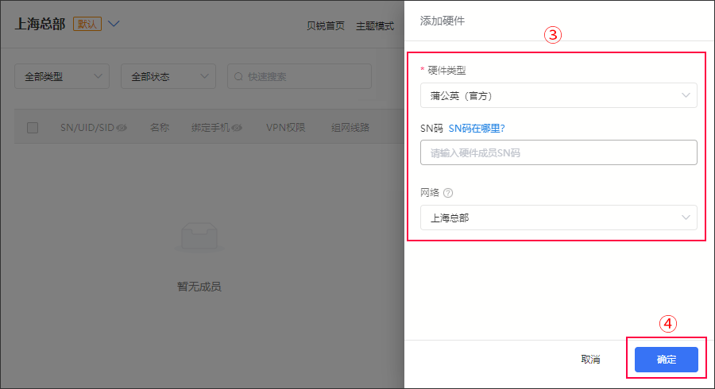Click the SN/UID/SID column header text

click(x=87, y=128)
